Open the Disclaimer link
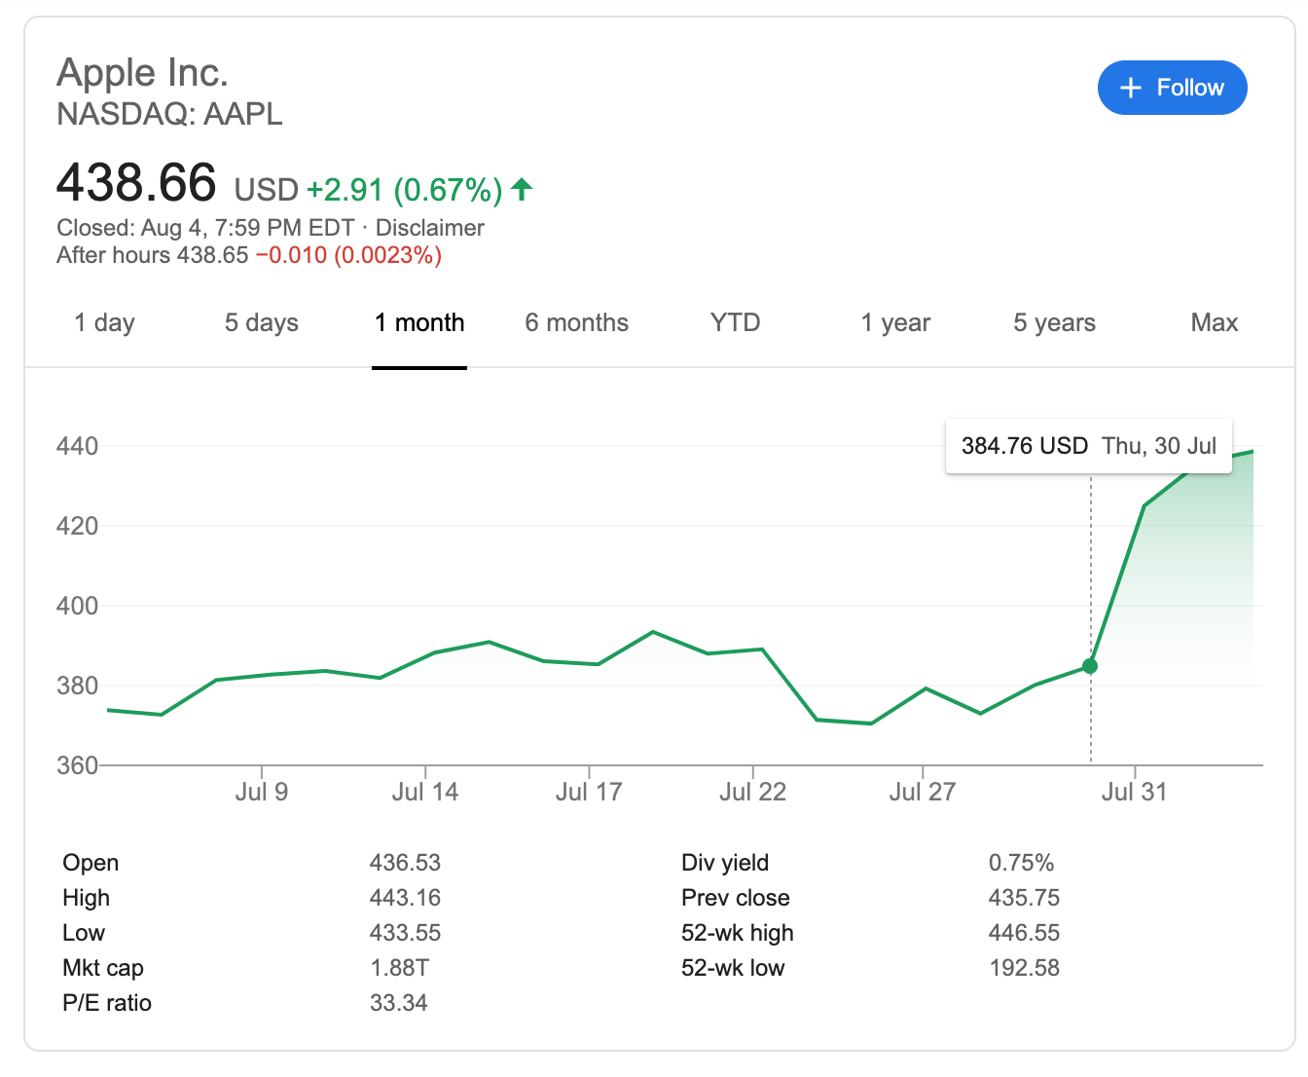Screen dimensions: 1308x1077 coord(429,228)
